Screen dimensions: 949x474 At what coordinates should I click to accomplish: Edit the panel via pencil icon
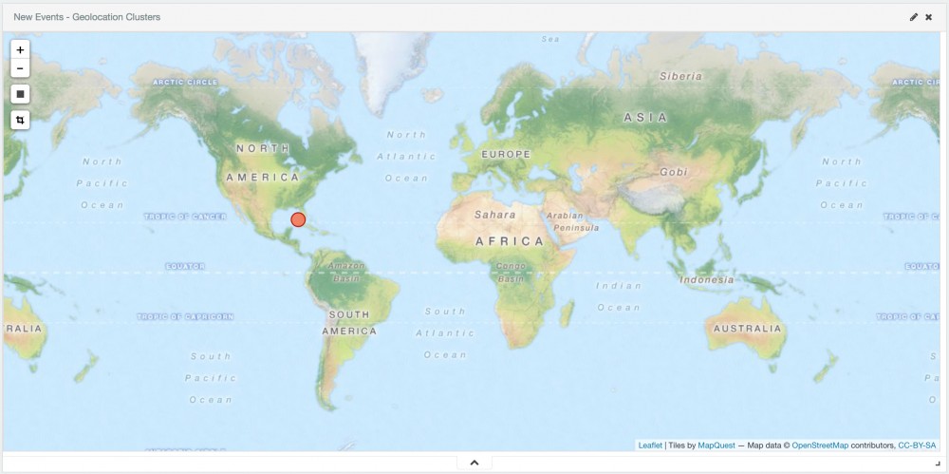click(x=914, y=17)
